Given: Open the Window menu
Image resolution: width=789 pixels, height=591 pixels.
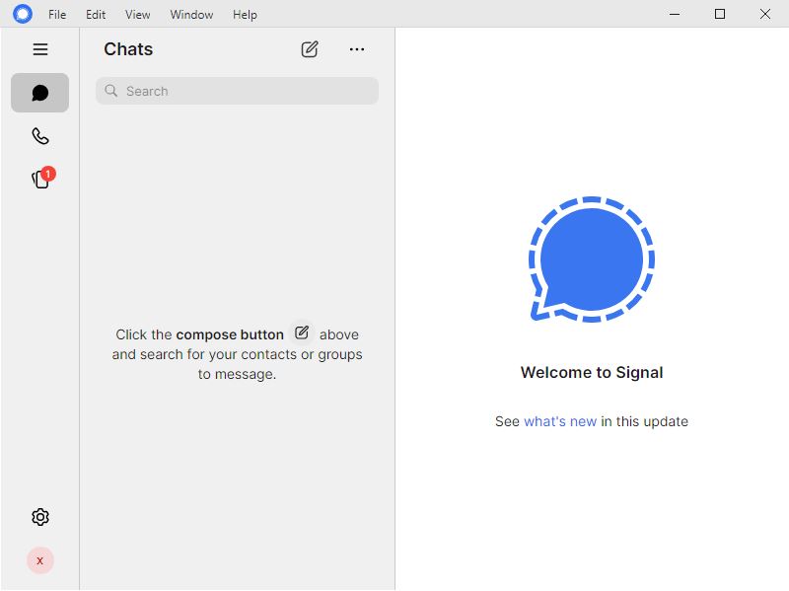Looking at the screenshot, I should coord(191,15).
